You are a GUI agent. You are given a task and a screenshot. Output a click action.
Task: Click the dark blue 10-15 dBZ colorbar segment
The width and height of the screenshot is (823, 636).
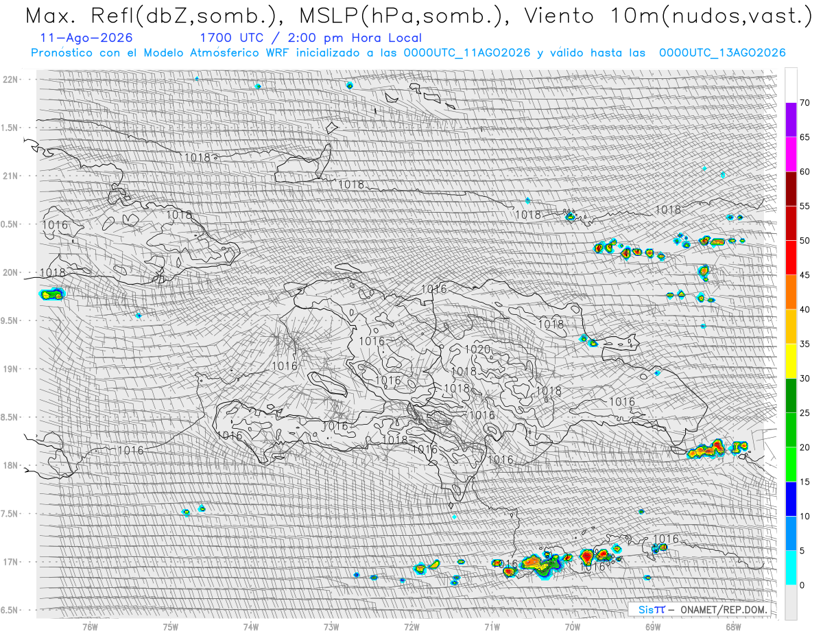point(791,499)
